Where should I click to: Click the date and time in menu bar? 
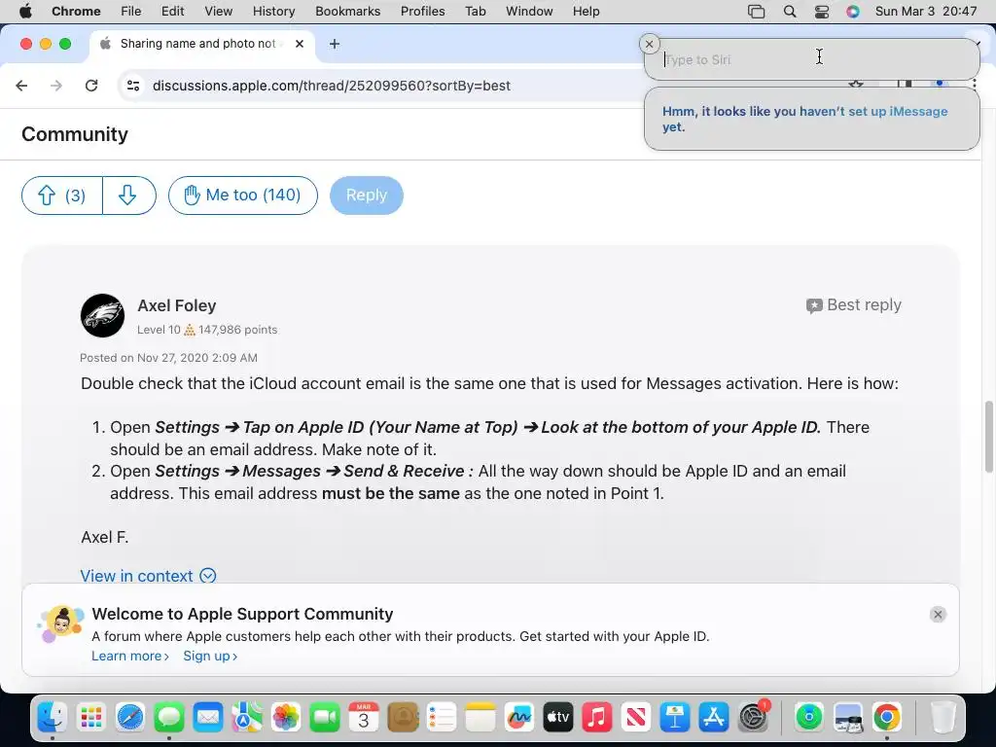926,11
